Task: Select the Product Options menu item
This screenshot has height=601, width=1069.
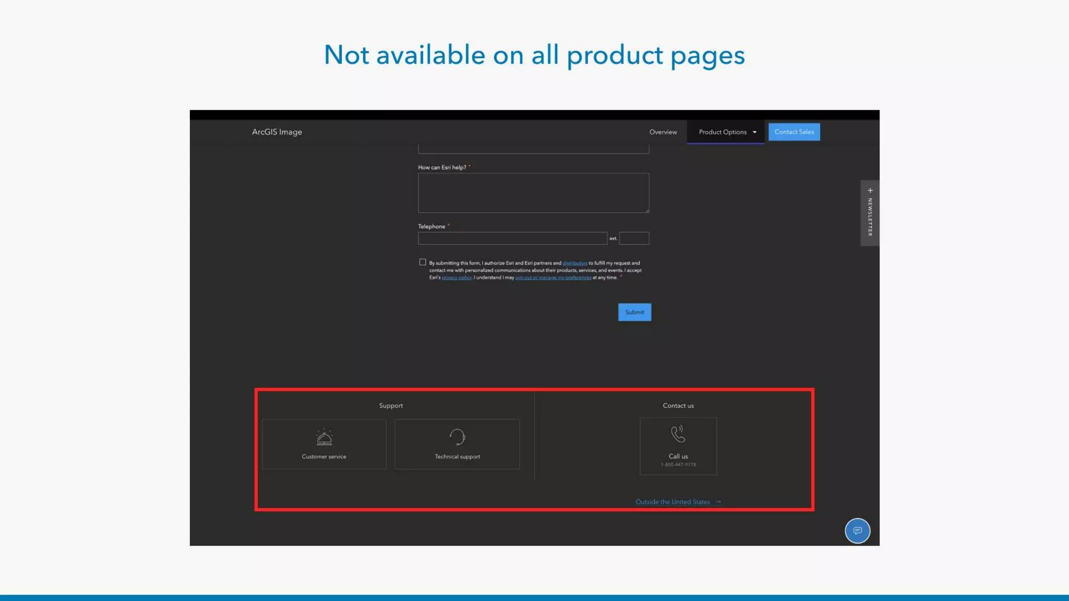Action: pos(722,132)
